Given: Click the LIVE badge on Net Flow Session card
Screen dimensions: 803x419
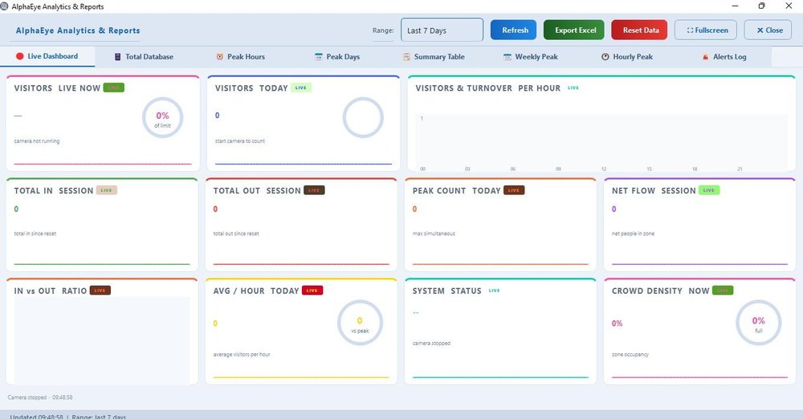Looking at the screenshot, I should (x=709, y=190).
